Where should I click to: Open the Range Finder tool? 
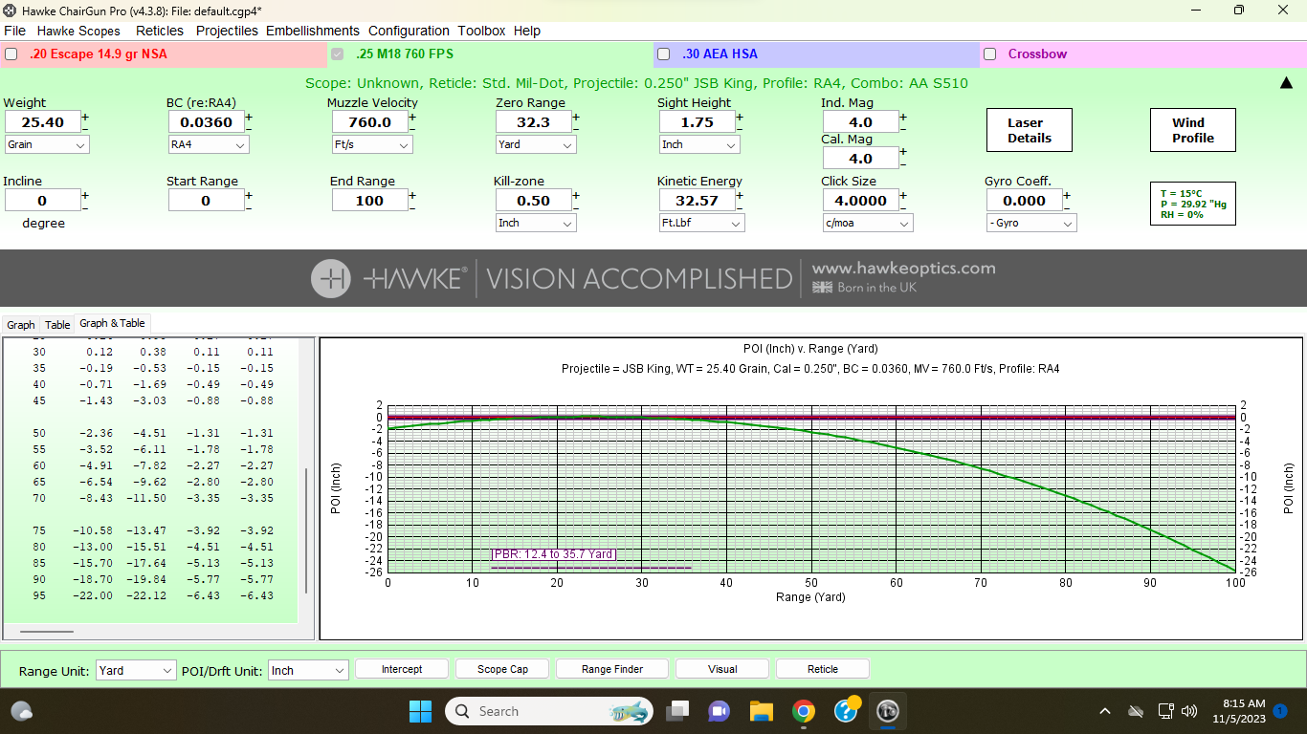[612, 669]
